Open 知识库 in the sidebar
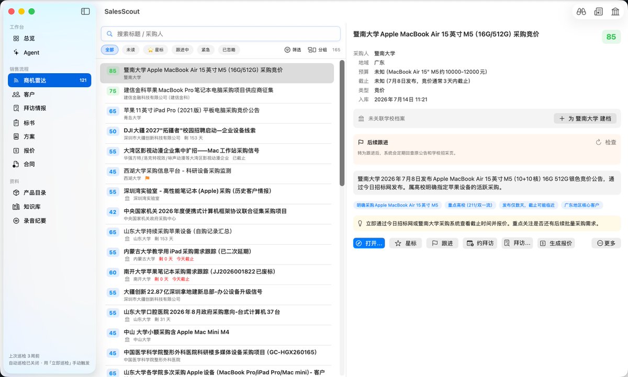 [x=50, y=207]
